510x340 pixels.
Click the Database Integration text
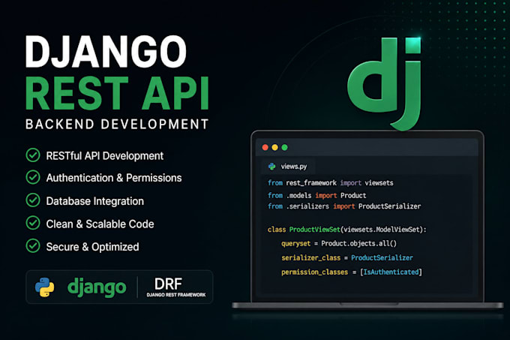tap(95, 201)
